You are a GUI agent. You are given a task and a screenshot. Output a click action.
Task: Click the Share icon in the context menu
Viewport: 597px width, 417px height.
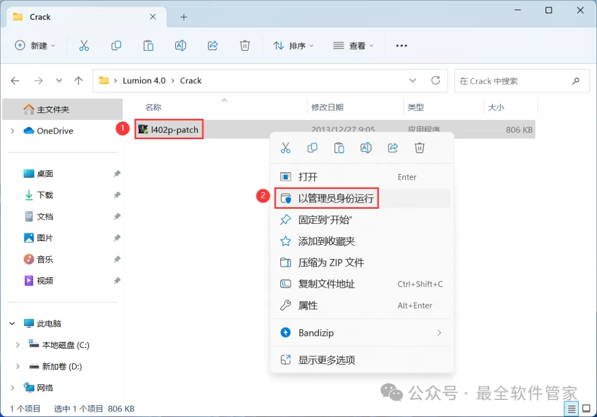coord(392,147)
